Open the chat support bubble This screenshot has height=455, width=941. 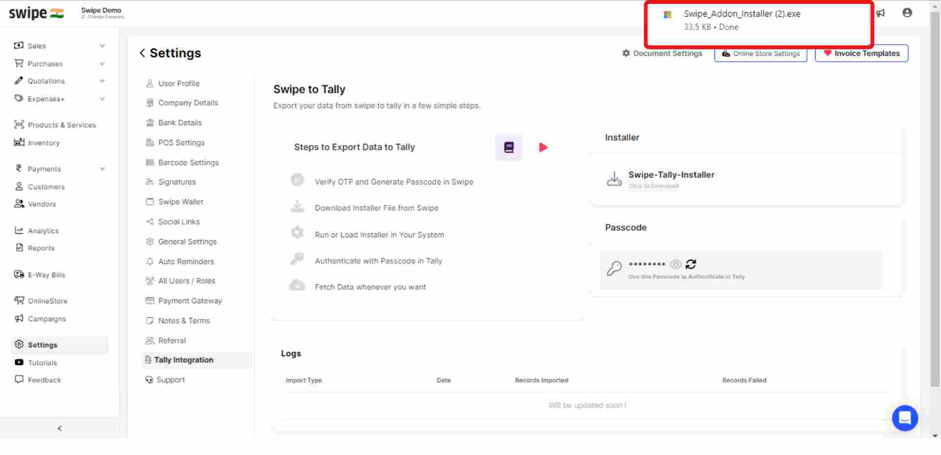coord(905,418)
